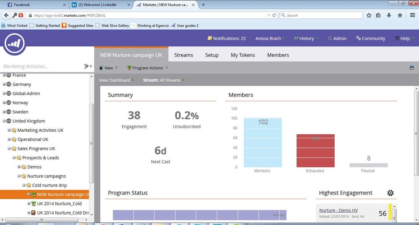Click the tree filter icon beside Marketing Activities search
Image resolution: width=419 pixels, height=225 pixels.
[x=86, y=66]
